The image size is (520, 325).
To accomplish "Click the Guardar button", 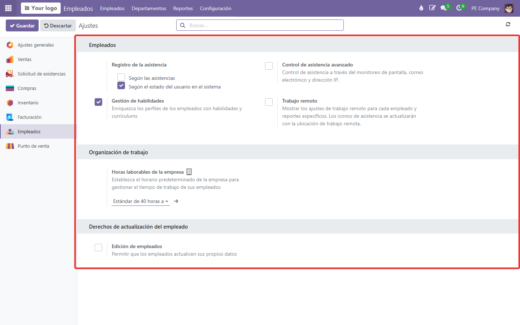I will (22, 26).
